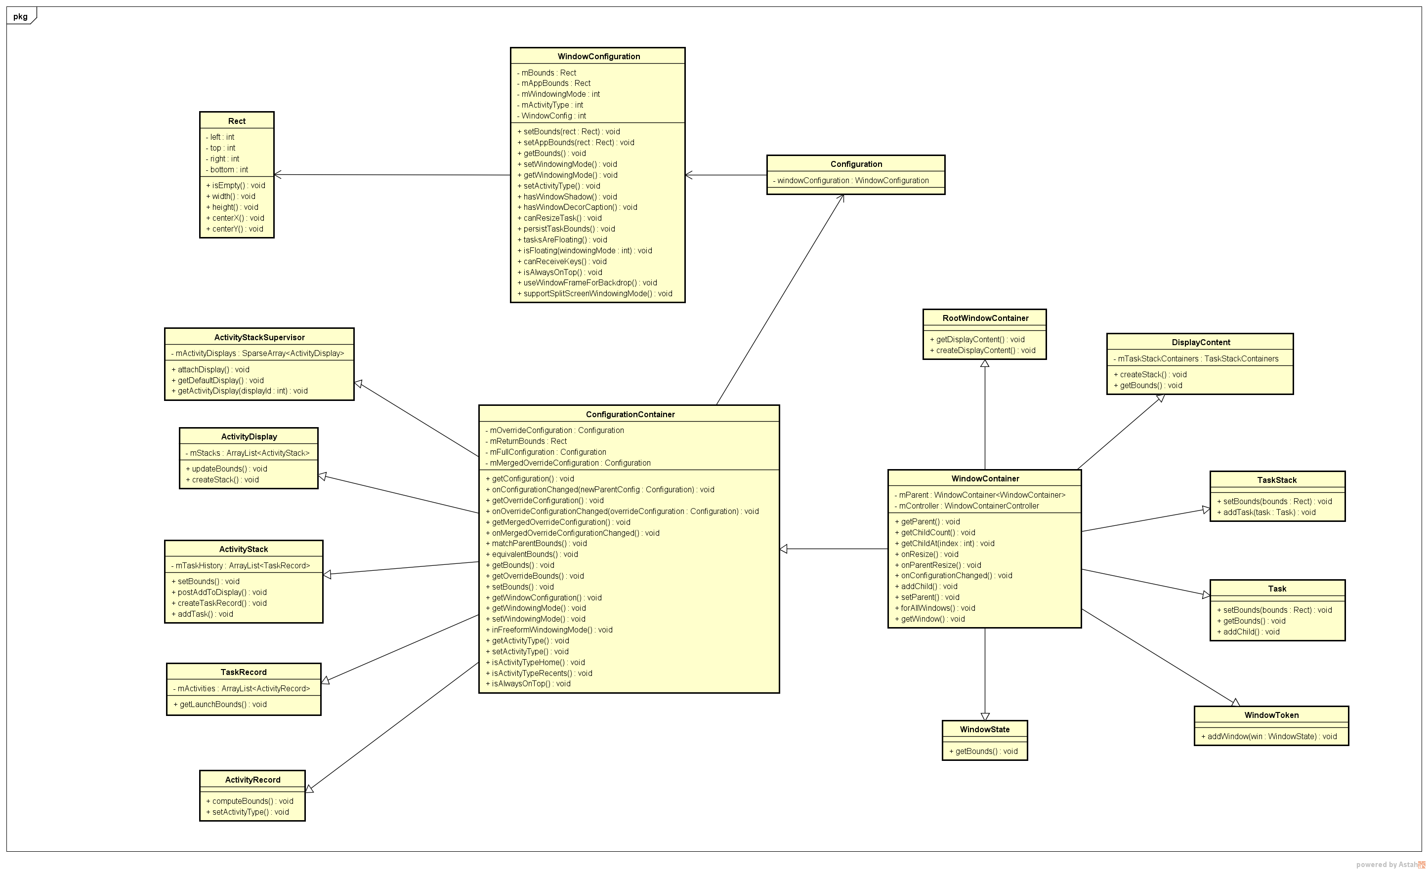This screenshot has width=1428, height=871.
Task: Select the Task class header
Action: 1277,589
